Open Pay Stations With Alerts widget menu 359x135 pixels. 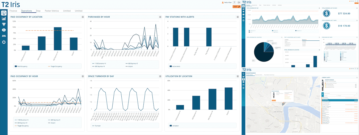238,17
